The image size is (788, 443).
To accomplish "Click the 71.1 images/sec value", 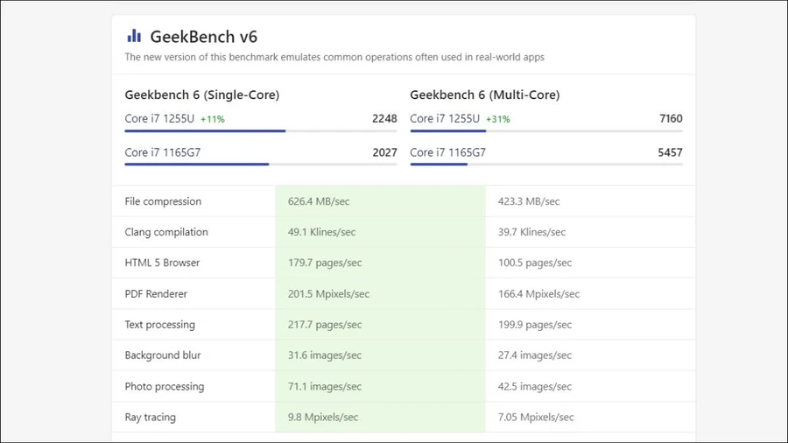I will (325, 386).
